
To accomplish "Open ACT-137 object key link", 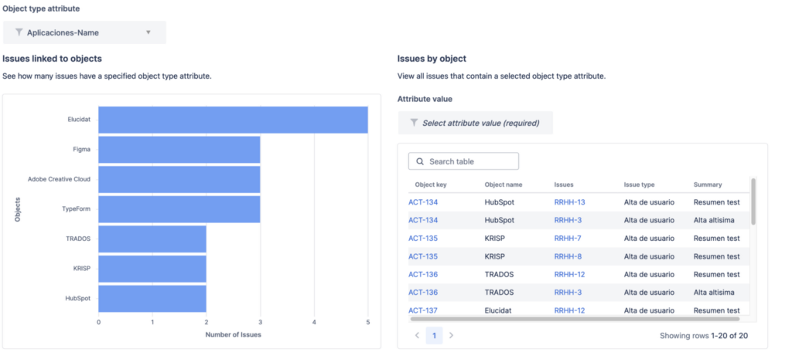I will tap(422, 310).
